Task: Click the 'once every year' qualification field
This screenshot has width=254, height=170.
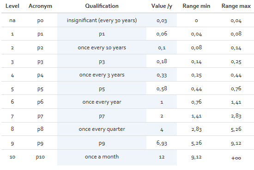Action: (102, 102)
